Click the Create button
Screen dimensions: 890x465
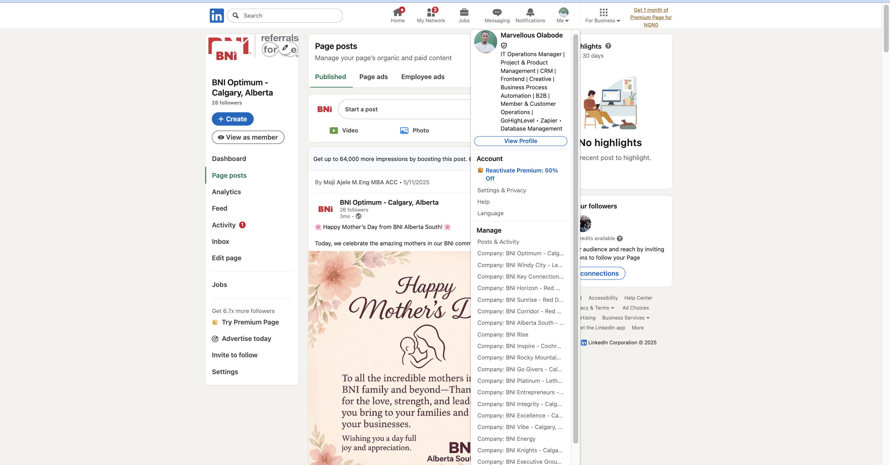[x=233, y=119]
